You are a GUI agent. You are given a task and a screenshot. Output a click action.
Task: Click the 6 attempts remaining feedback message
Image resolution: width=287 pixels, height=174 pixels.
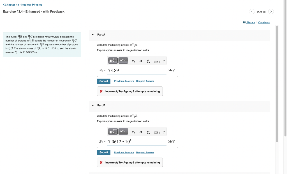[130, 163]
